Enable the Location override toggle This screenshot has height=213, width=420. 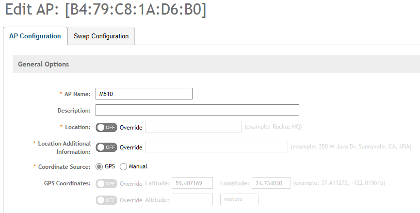[x=106, y=127]
